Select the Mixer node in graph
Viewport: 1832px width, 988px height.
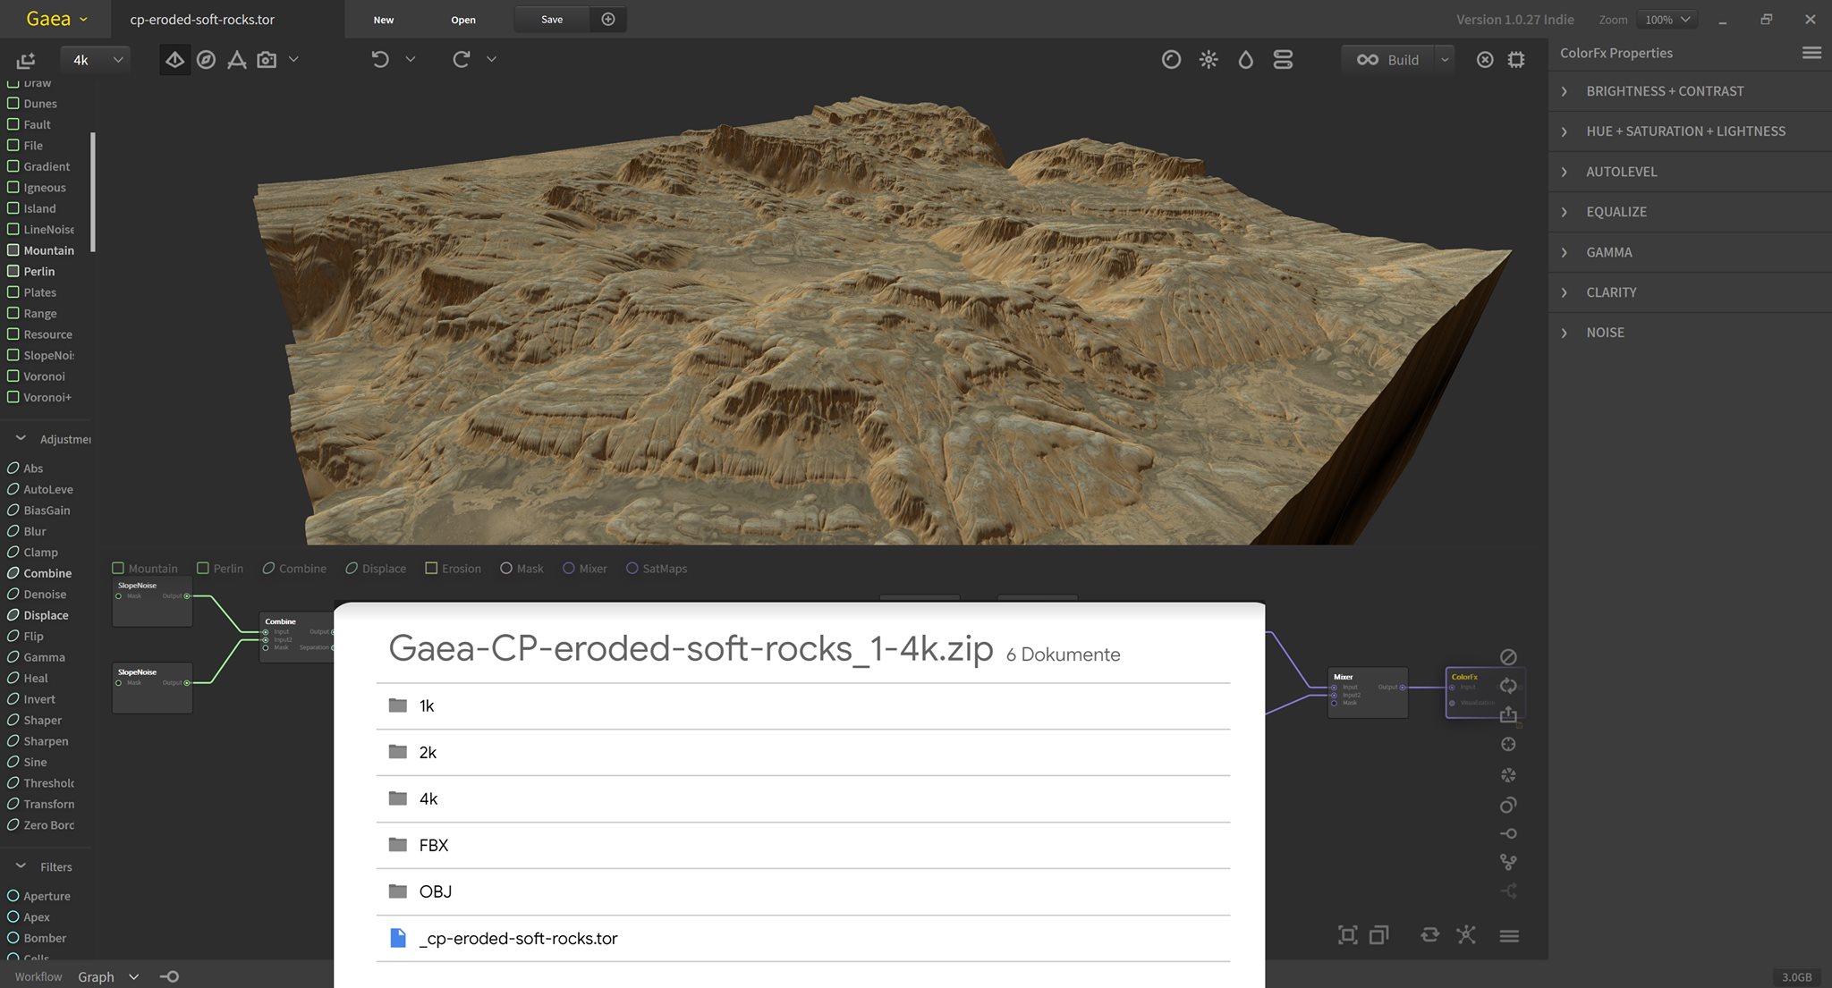tap(1368, 693)
